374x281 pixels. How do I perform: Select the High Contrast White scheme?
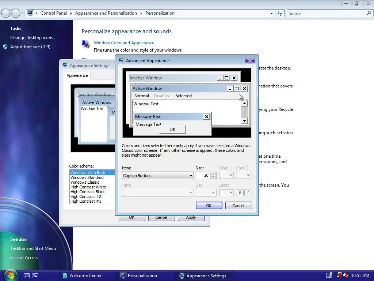click(x=92, y=187)
